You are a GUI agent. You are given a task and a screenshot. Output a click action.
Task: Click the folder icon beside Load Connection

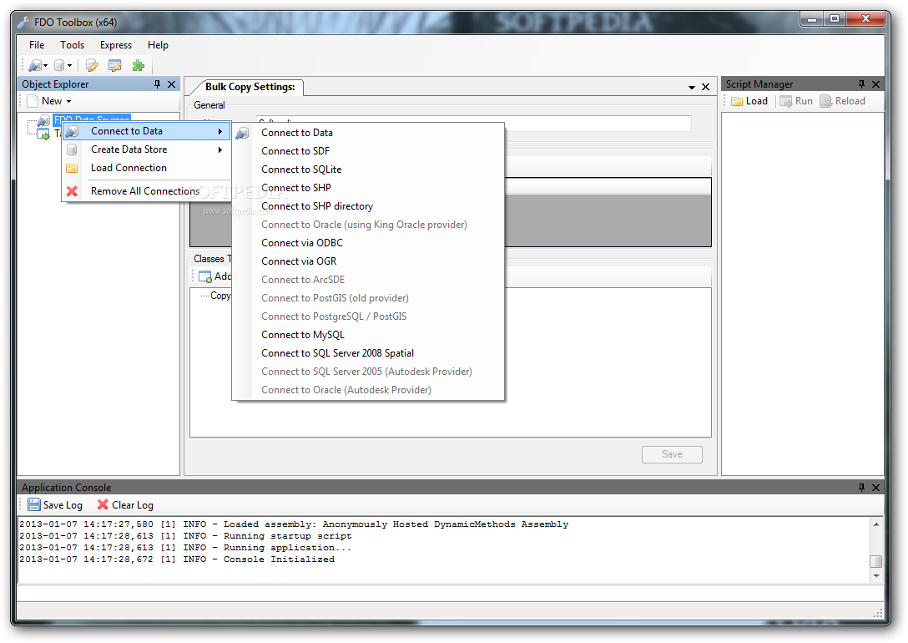pos(72,168)
